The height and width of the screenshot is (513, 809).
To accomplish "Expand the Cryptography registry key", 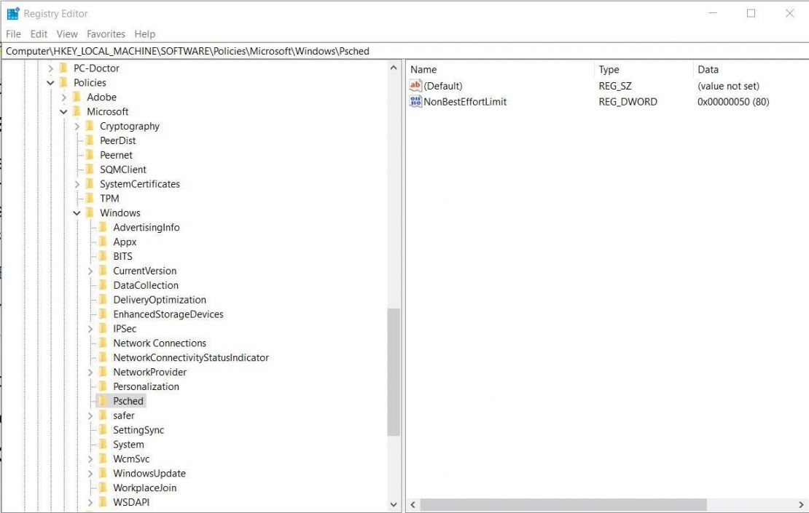I will pos(77,126).
